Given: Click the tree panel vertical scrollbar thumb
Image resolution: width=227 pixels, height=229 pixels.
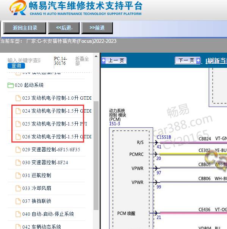Looking at the screenshot, I should tap(96, 155).
